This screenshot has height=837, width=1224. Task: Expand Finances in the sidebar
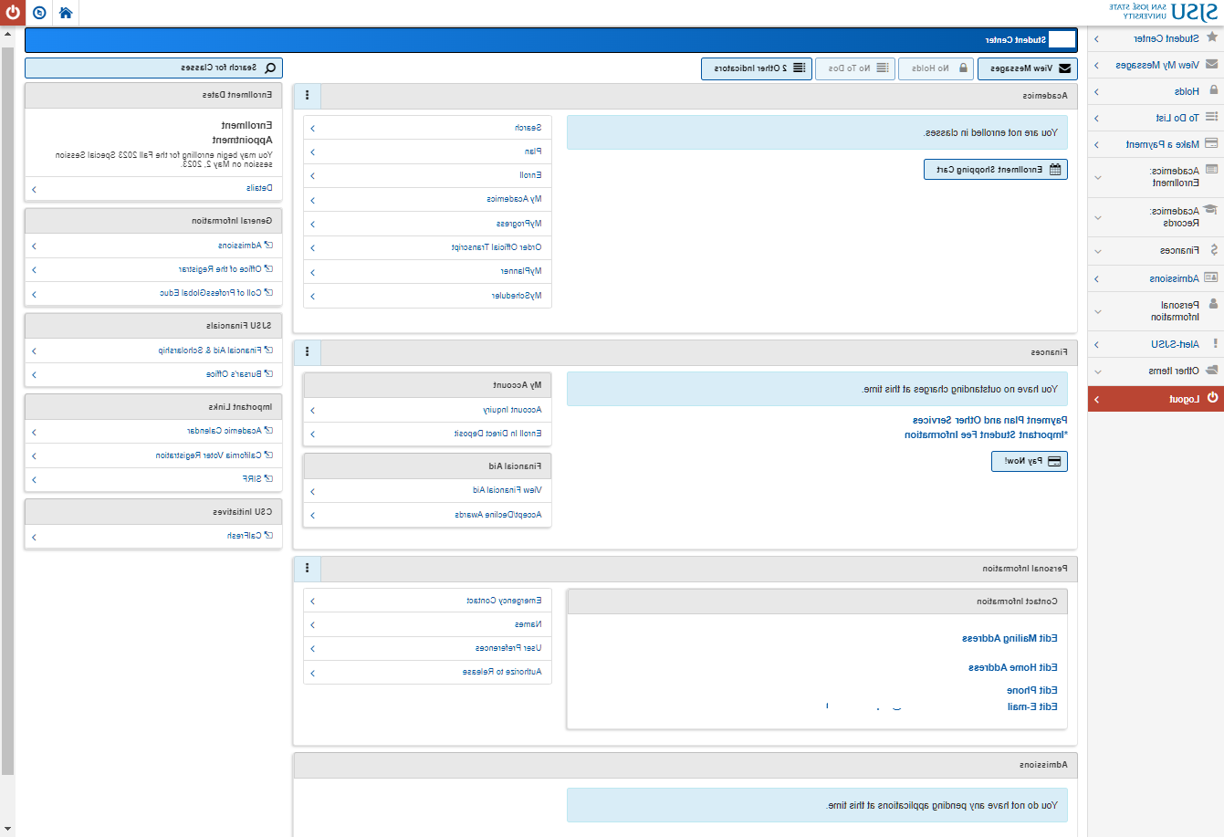[x=1156, y=250]
